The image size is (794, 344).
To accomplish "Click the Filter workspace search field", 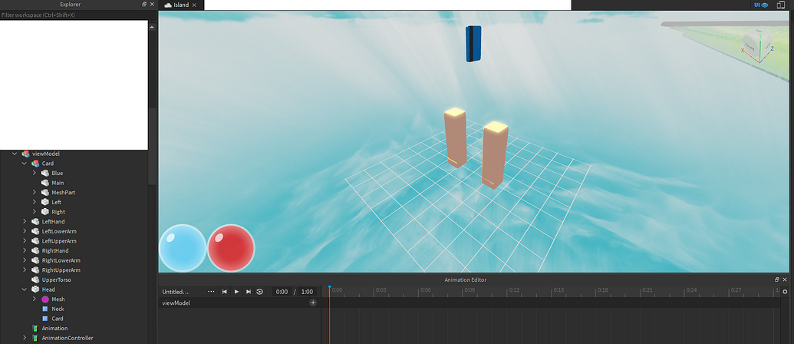I will 74,15.
